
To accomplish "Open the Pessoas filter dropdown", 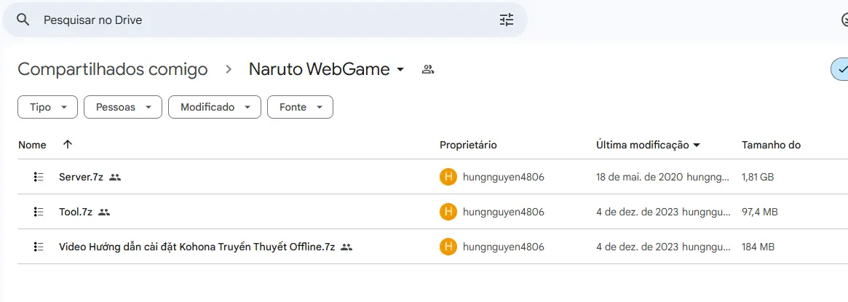I will (123, 107).
